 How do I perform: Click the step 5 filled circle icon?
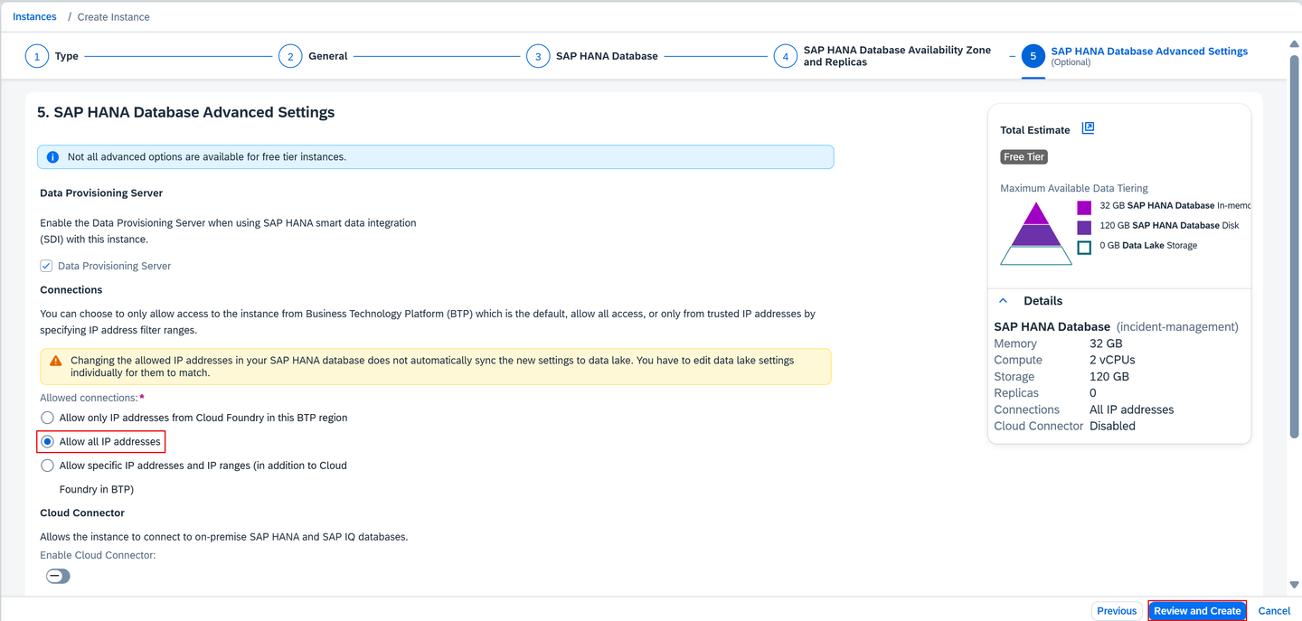pos(1033,56)
